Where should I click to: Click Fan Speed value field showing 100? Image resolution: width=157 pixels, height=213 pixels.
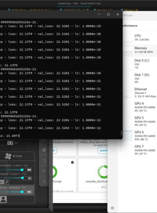pyautogui.click(x=27, y=192)
